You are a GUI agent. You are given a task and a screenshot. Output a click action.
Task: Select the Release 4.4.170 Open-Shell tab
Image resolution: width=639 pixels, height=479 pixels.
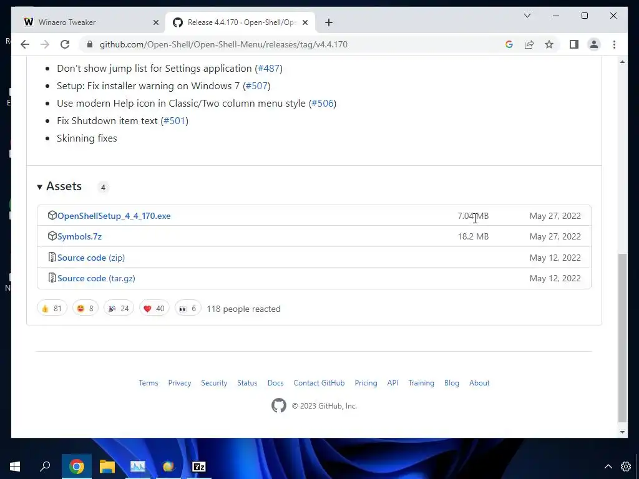[240, 22]
